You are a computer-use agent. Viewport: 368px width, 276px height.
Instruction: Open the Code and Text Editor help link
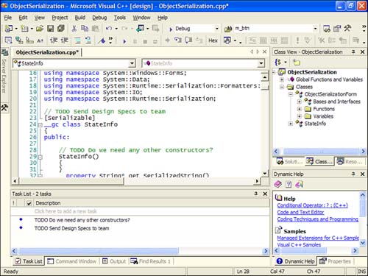tap(300, 212)
